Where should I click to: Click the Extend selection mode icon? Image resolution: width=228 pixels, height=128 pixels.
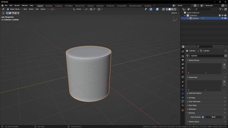pos(10,13)
